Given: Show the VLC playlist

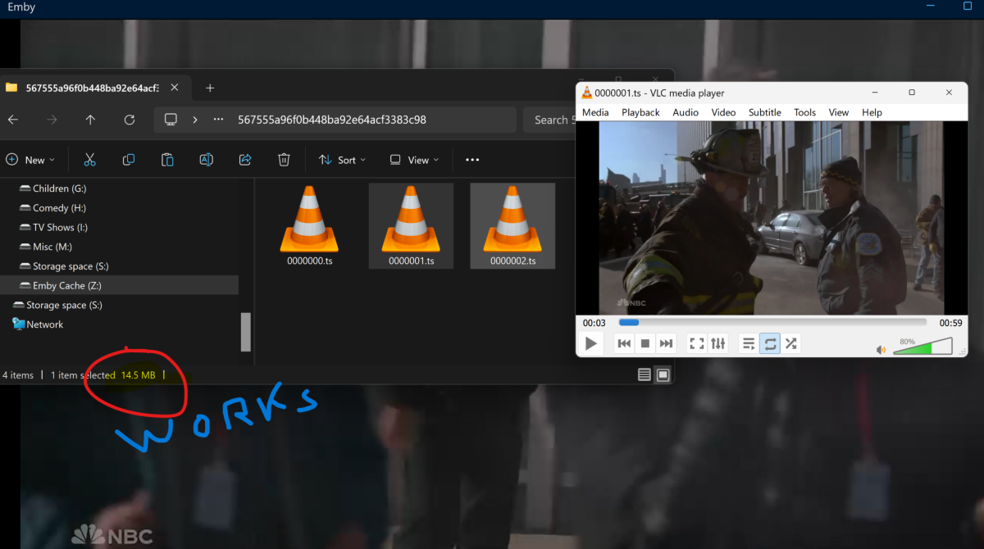Looking at the screenshot, I should point(749,343).
